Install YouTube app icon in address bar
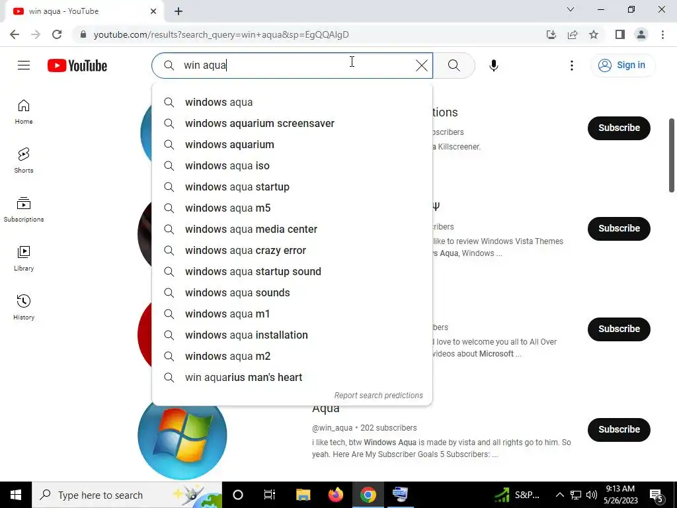The height and width of the screenshot is (508, 677). (x=551, y=34)
